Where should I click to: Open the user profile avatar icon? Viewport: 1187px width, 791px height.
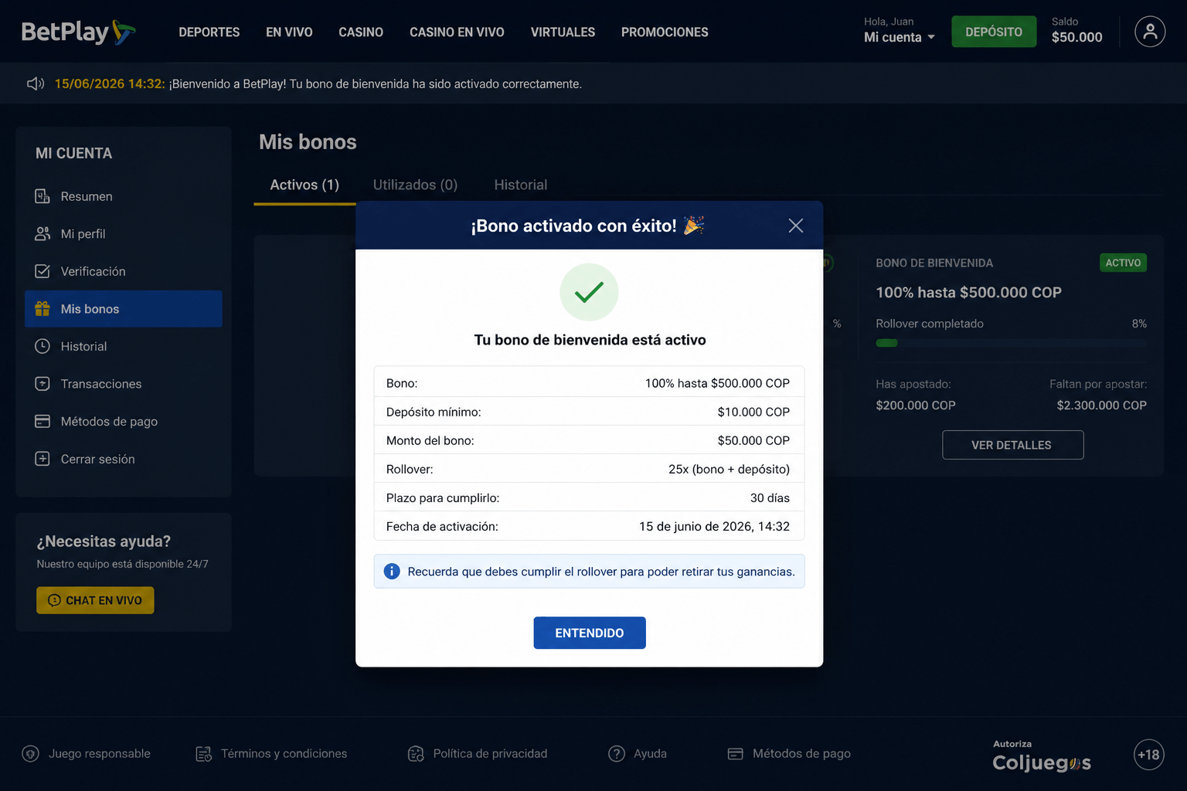pyautogui.click(x=1150, y=32)
